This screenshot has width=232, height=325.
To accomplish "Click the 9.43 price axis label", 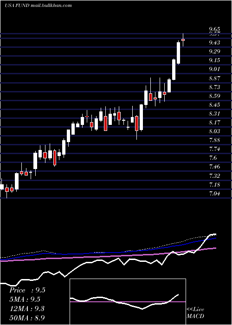I will pyautogui.click(x=214, y=43).
